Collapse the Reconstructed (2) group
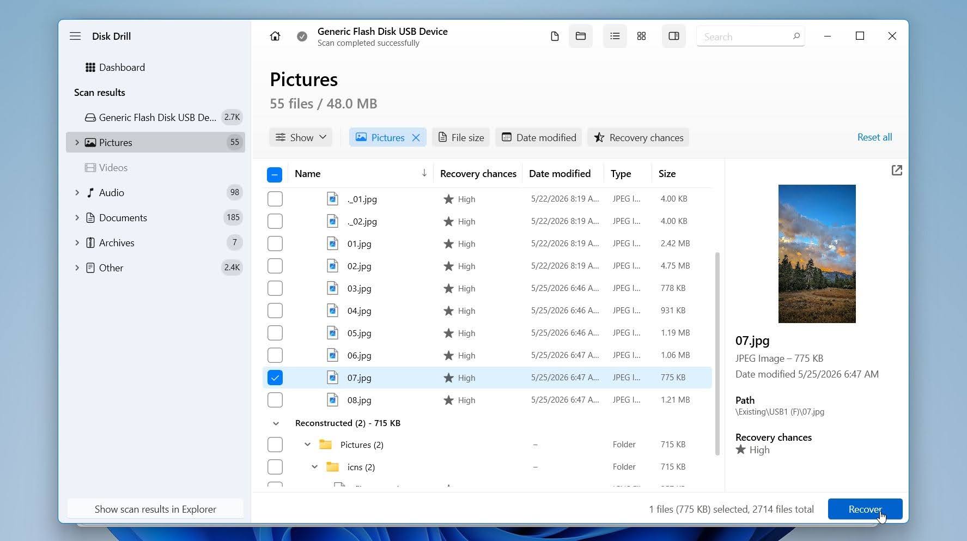The width and height of the screenshot is (967, 541). click(276, 423)
